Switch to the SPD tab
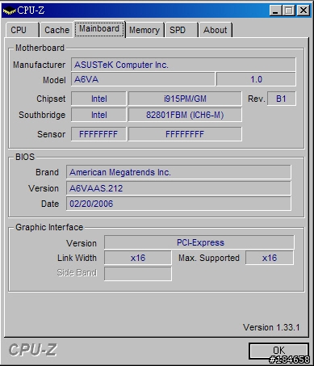The height and width of the screenshot is (366, 314). 182,30
